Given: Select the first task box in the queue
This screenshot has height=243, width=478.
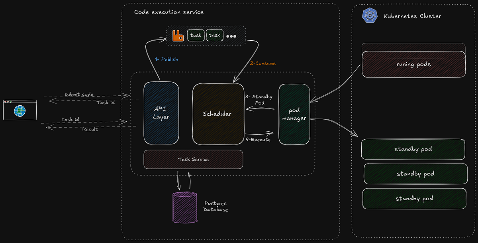Looking at the screenshot, I should coord(196,35).
